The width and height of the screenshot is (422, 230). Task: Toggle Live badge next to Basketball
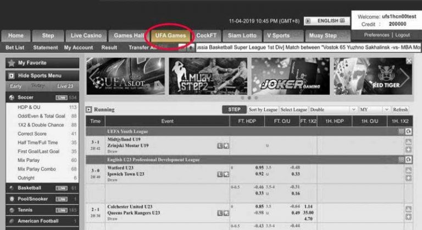(62, 188)
